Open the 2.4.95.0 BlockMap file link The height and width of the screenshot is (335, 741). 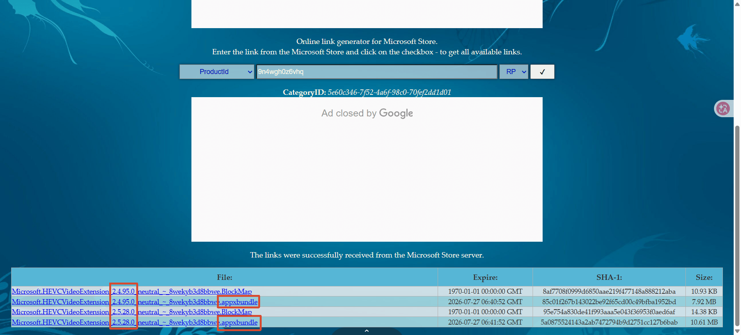(132, 291)
